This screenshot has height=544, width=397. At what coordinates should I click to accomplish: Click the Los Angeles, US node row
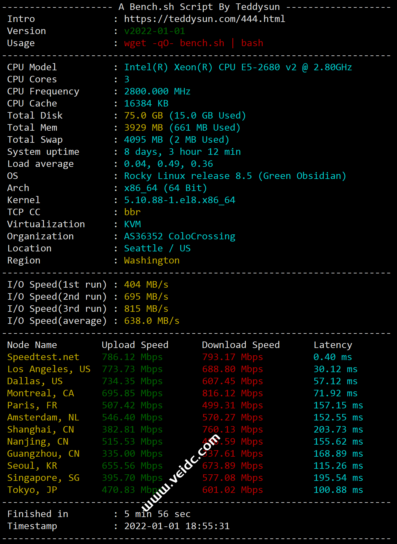tap(49, 369)
